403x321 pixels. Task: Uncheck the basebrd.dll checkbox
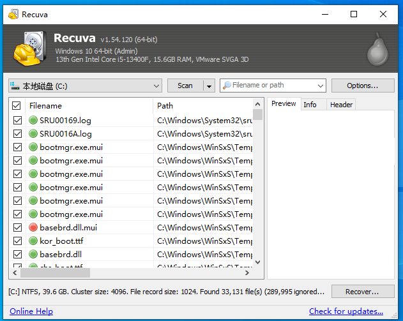pos(17,254)
